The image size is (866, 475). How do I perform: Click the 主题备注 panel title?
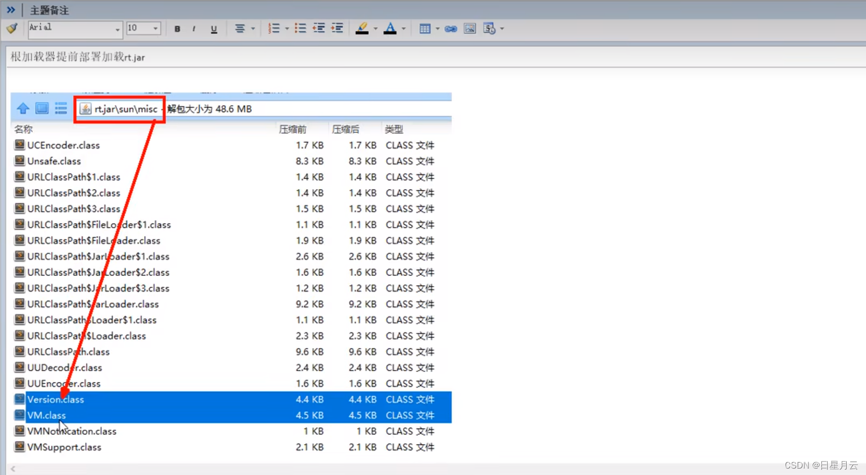pyautogui.click(x=50, y=10)
